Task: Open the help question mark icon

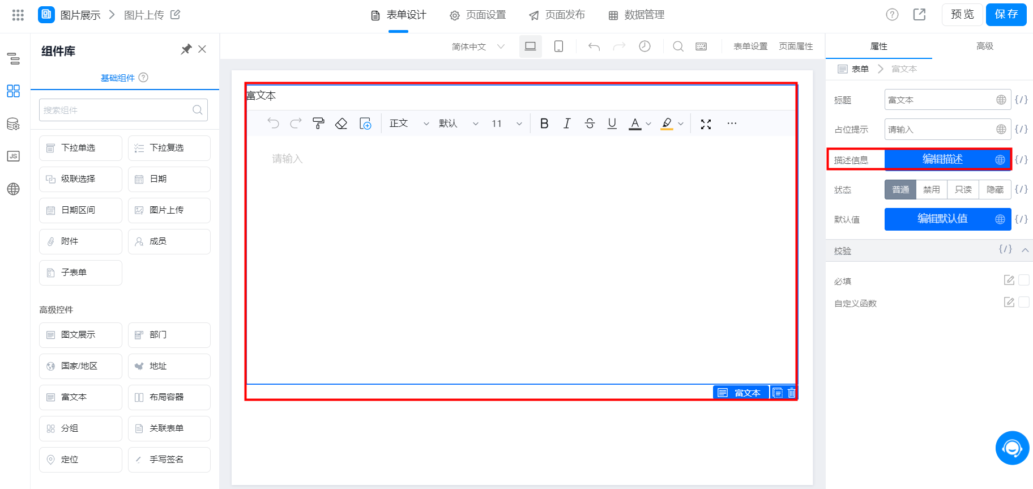Action: click(x=892, y=15)
